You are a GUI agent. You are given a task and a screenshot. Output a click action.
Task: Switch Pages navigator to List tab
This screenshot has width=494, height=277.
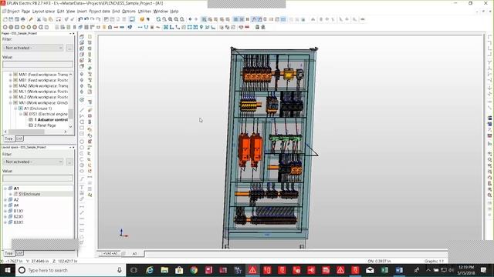[19, 138]
